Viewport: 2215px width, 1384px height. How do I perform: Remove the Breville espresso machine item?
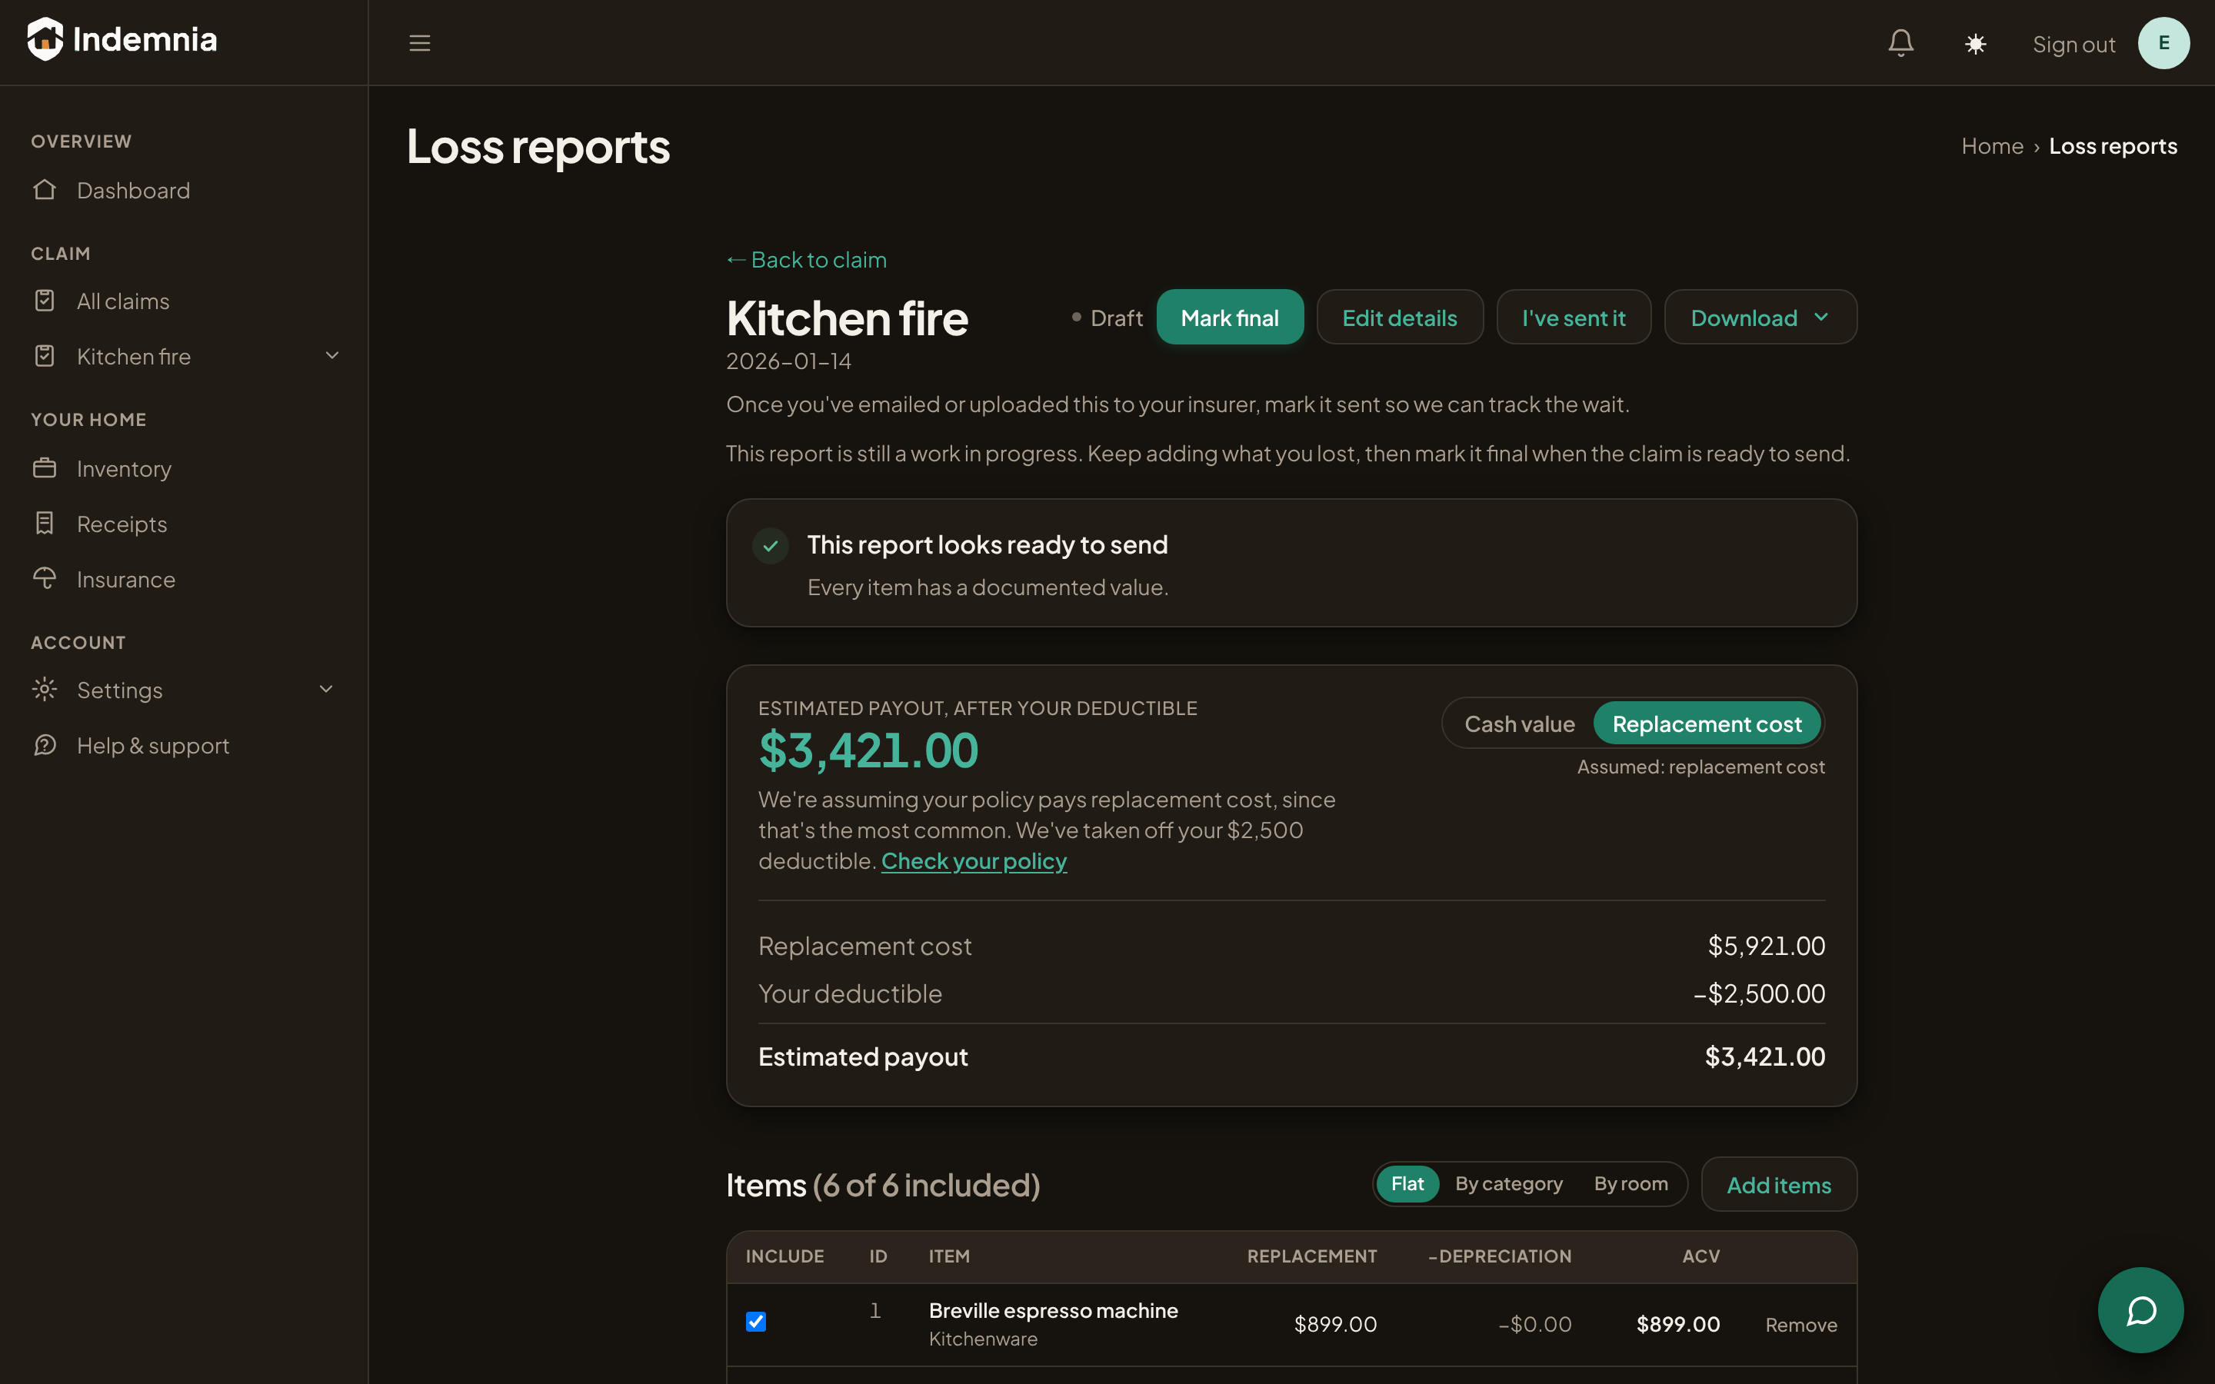(x=1801, y=1325)
